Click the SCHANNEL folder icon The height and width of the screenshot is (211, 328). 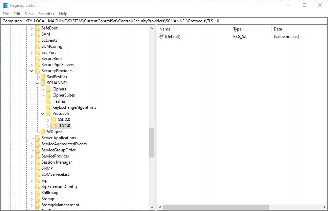pos(43,83)
